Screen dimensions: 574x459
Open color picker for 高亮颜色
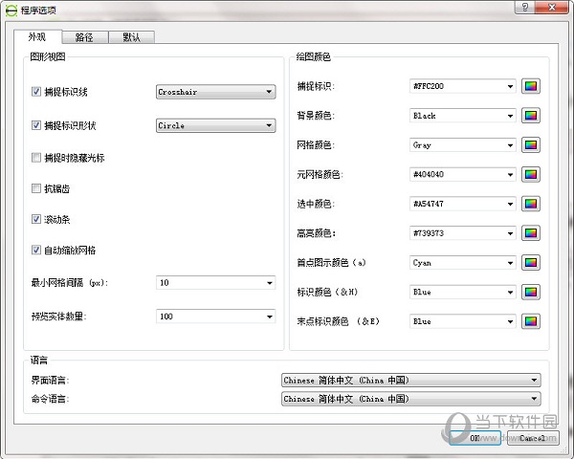coord(530,233)
